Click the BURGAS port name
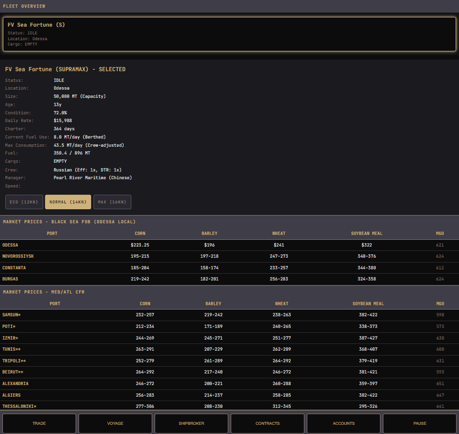The width and height of the screenshot is (459, 434). 10,279
